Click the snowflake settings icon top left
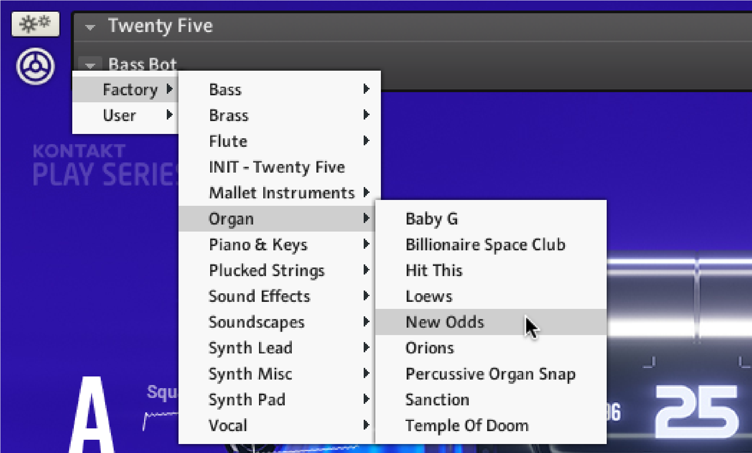Viewport: 752px width, 453px height. click(x=35, y=24)
